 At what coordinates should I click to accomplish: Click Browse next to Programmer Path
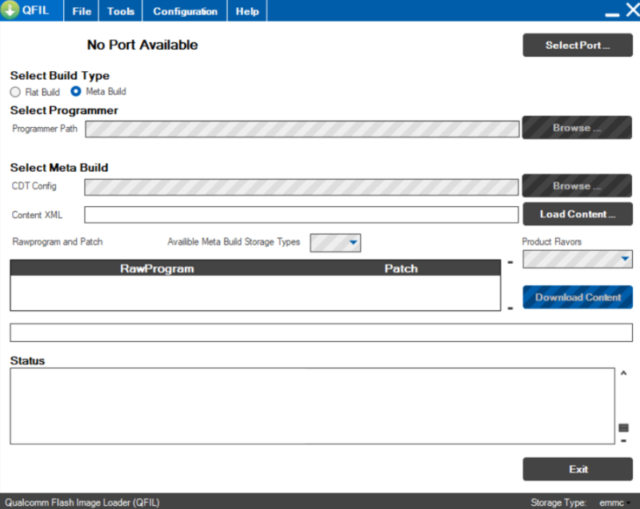[577, 128]
